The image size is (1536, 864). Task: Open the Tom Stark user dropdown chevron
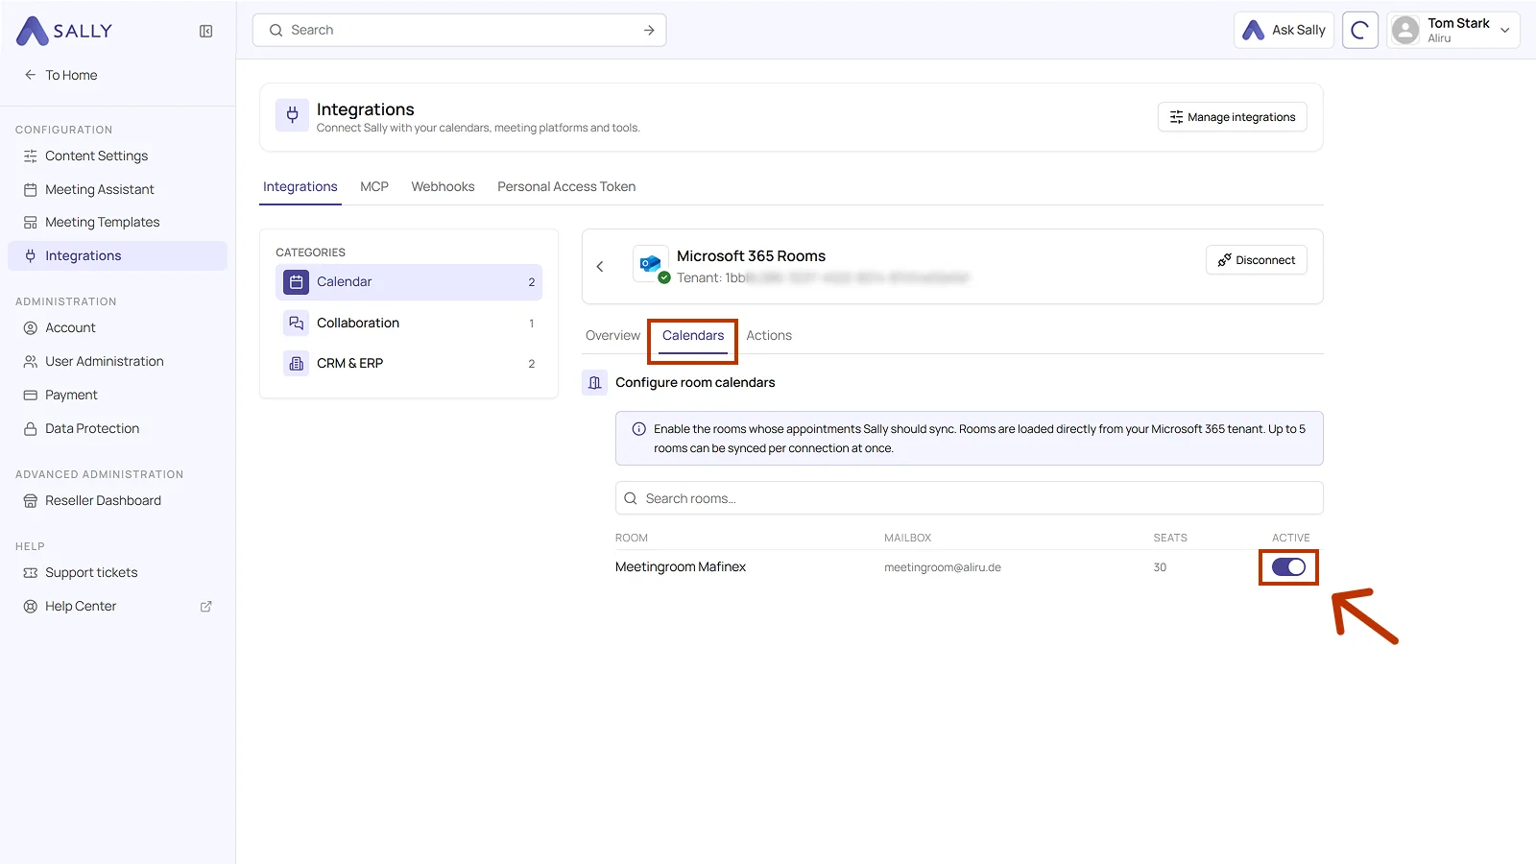coord(1505,30)
